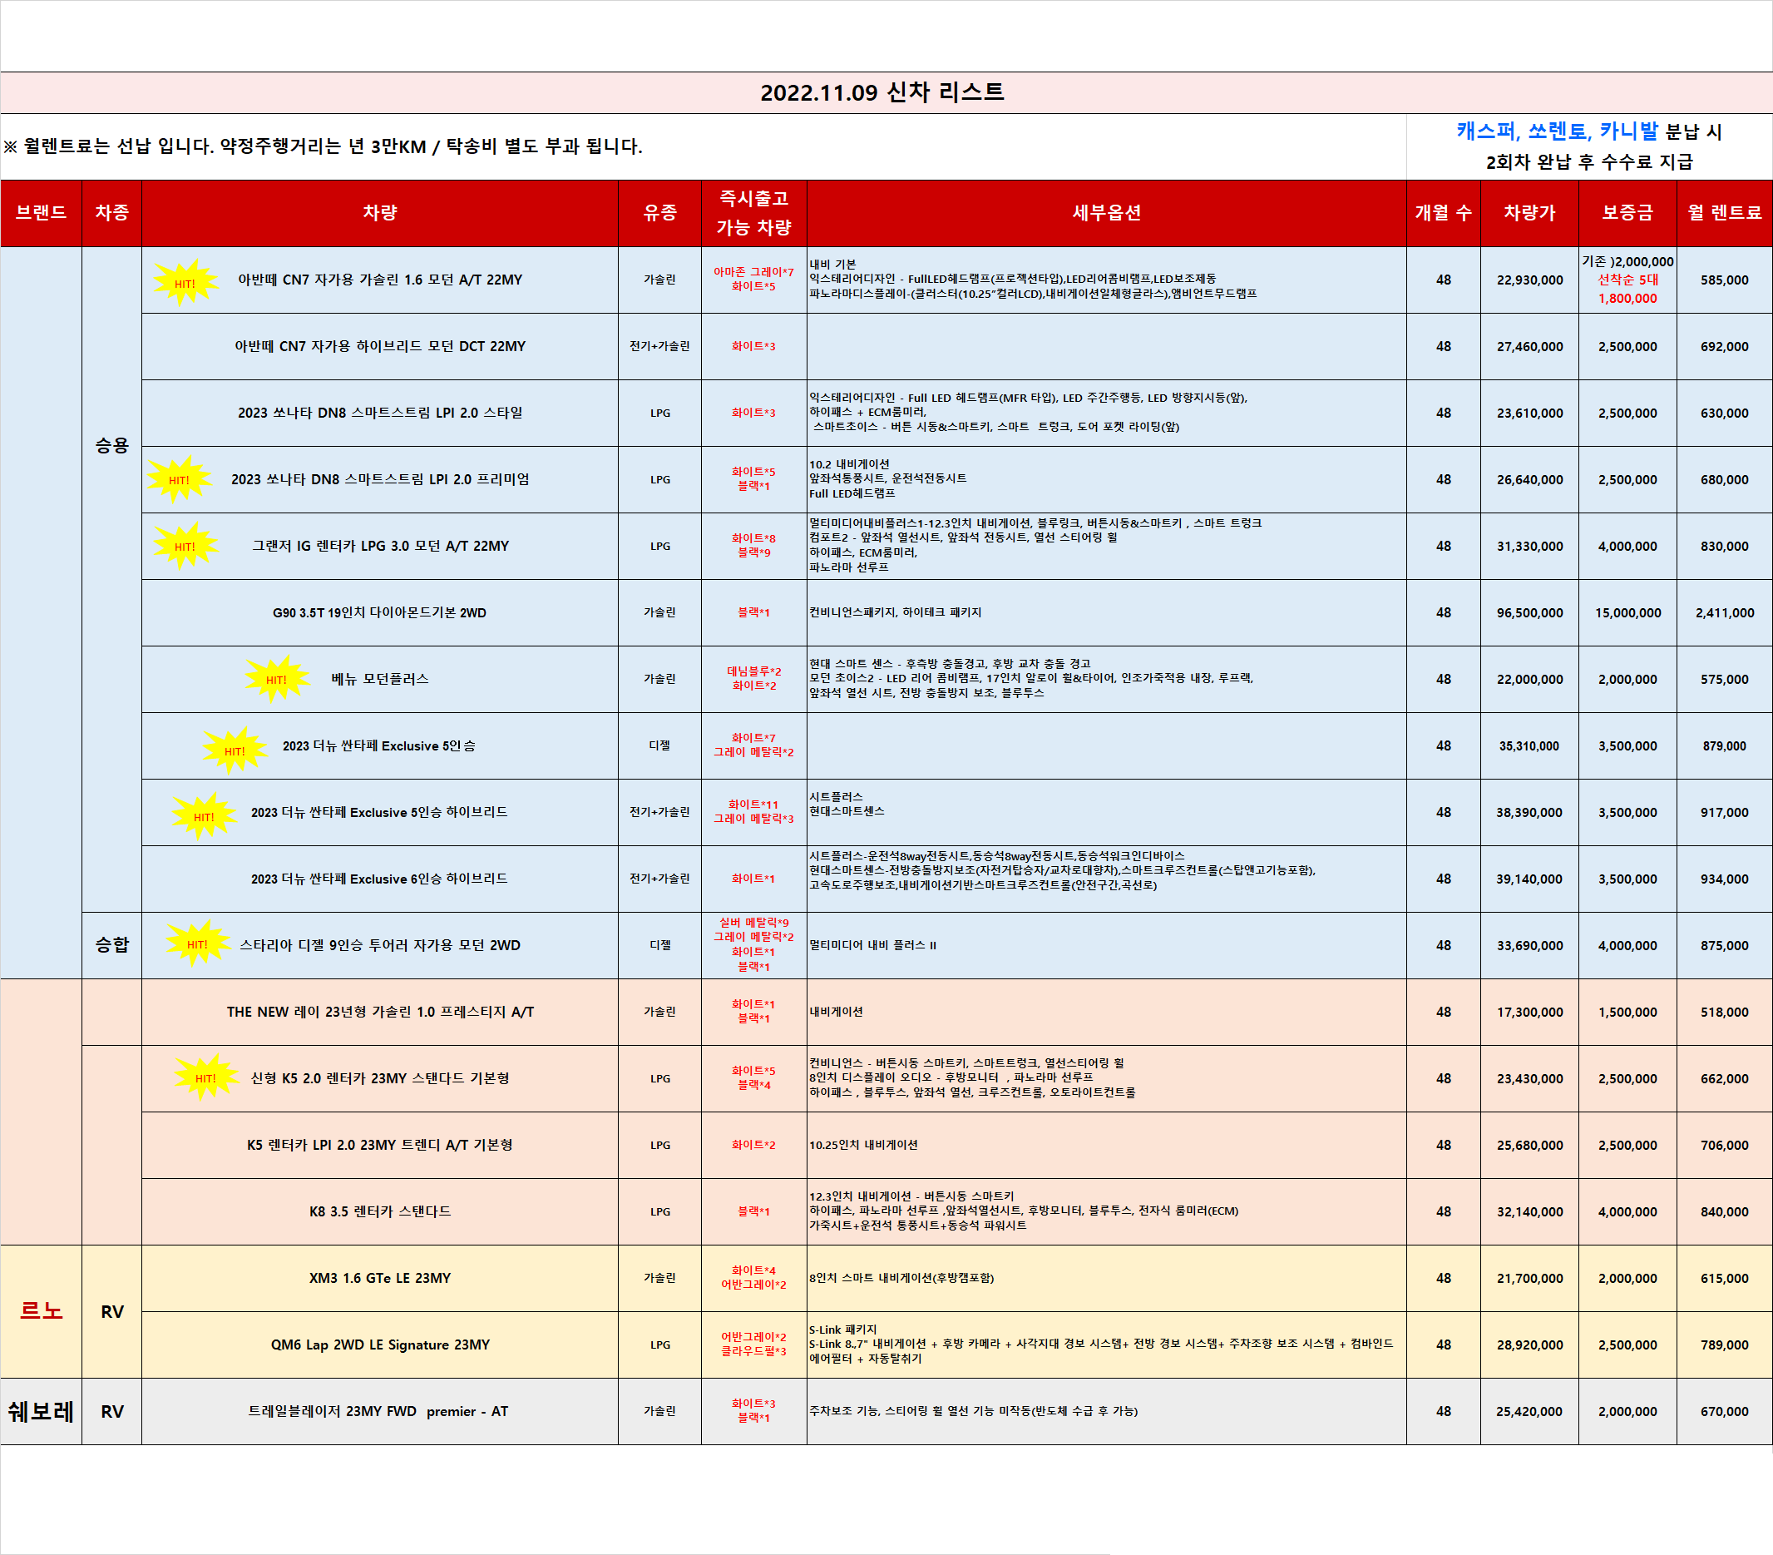Click the '월 렌트료' column header
The height and width of the screenshot is (1555, 1773).
pos(1725,213)
